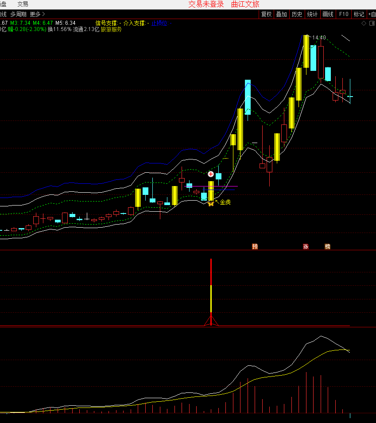Toggle 复权 price adjustment
The image size is (376, 423).
pyautogui.click(x=266, y=14)
